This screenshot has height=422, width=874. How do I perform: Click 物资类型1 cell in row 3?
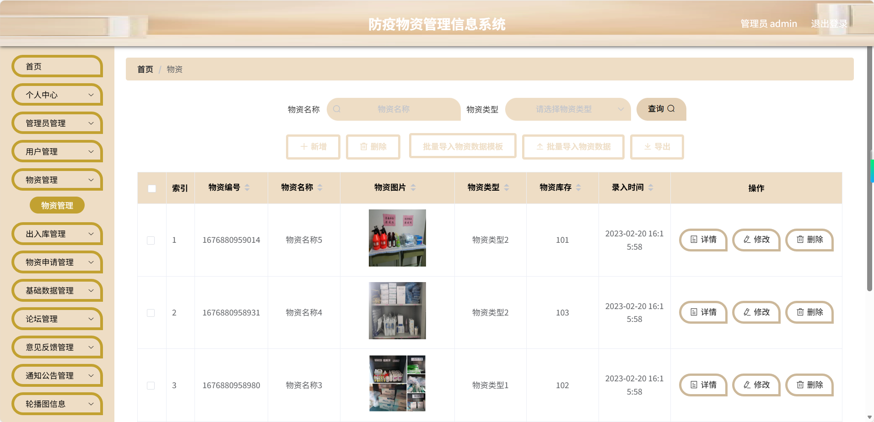click(x=490, y=385)
